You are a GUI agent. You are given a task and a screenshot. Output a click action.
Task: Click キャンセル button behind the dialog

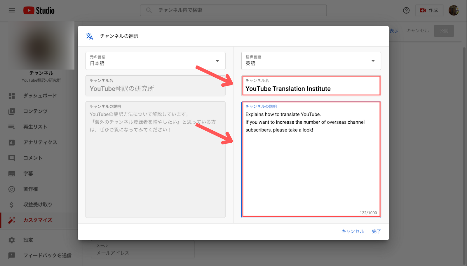click(x=418, y=31)
